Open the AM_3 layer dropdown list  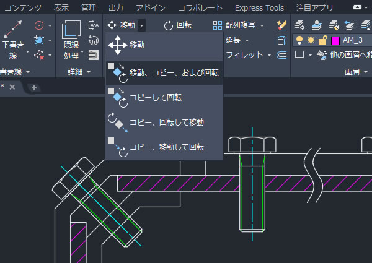[x=332, y=40]
